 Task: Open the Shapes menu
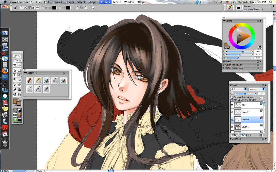pyautogui.click(x=93, y=2)
